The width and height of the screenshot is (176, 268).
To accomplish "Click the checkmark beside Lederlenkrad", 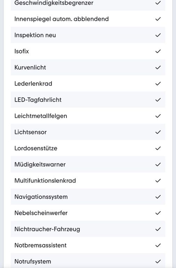I will tap(158, 84).
